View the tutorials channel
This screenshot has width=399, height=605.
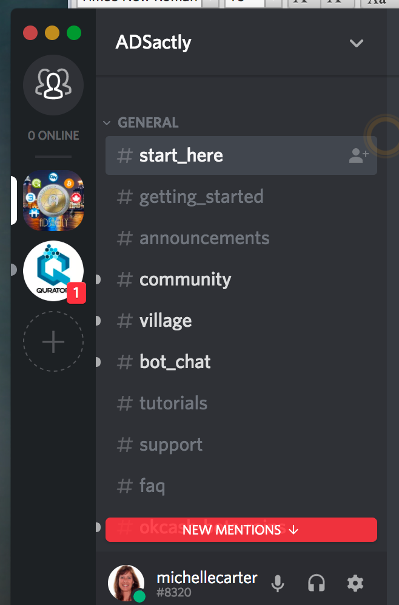pyautogui.click(x=241, y=403)
